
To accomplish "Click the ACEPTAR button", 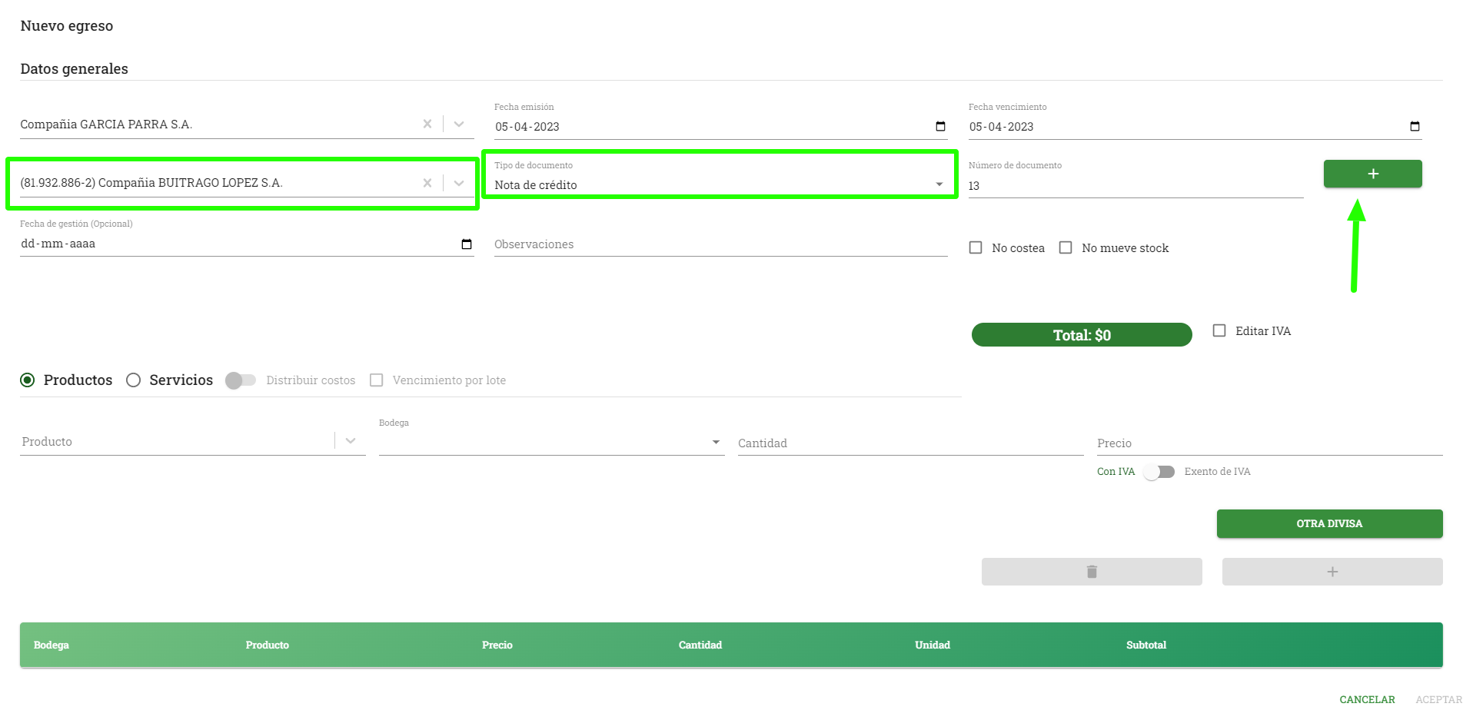I will [1438, 699].
